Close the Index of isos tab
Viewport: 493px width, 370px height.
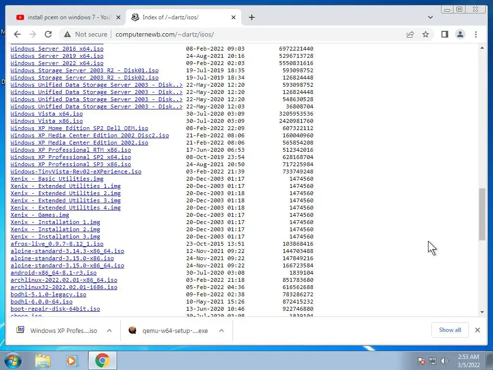click(234, 17)
